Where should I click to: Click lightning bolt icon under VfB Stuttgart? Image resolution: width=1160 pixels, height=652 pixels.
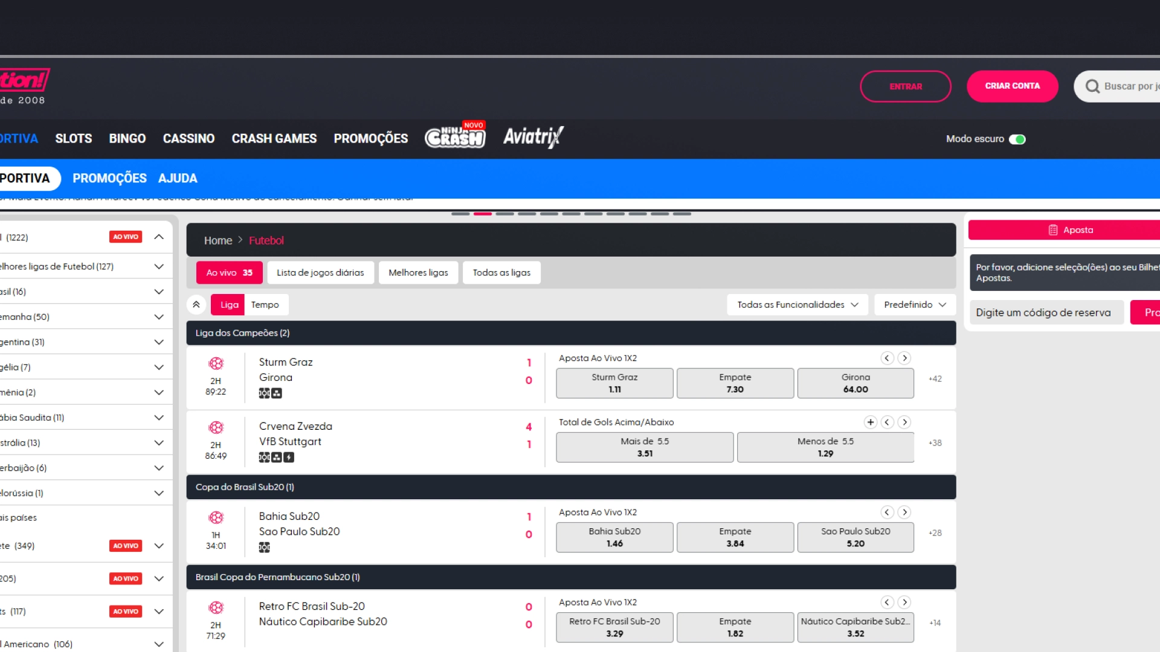click(x=289, y=458)
